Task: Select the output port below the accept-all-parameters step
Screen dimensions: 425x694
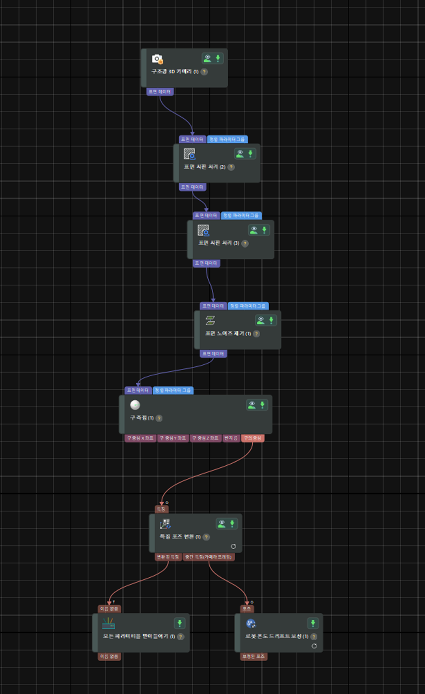Action: click(109, 657)
